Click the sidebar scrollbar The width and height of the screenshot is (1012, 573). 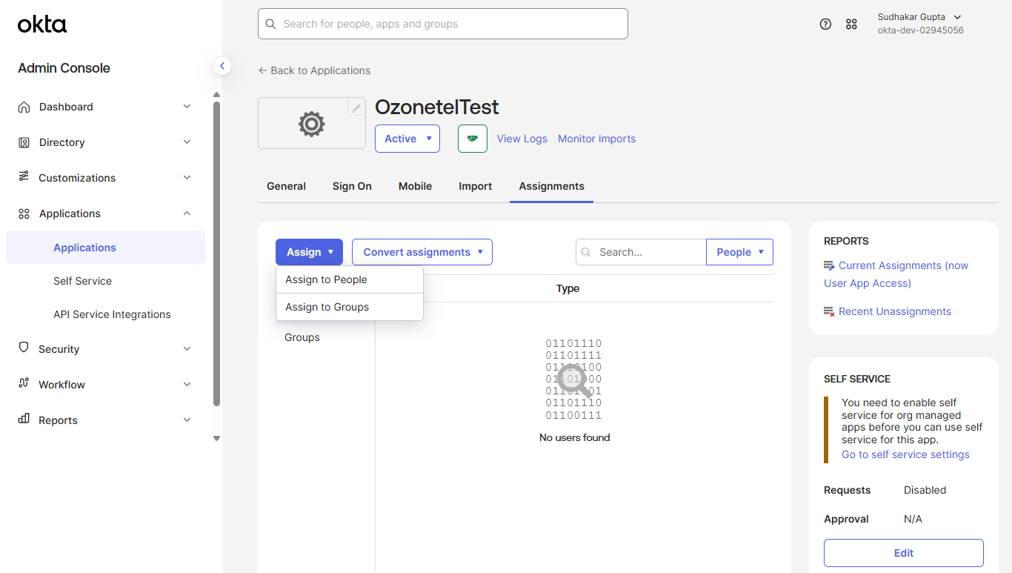pos(216,254)
